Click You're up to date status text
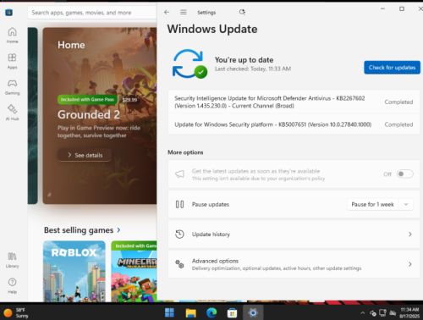Viewport: 423px width, 320px height. [x=244, y=60]
